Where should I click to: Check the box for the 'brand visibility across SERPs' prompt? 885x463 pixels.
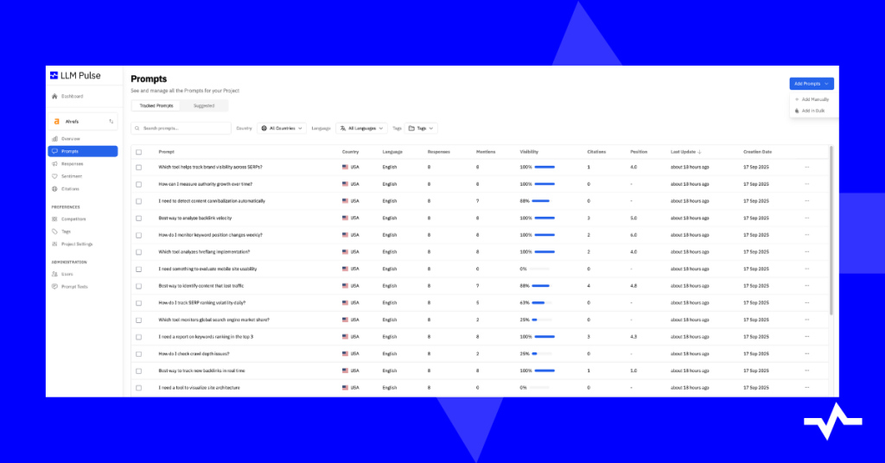(x=139, y=167)
